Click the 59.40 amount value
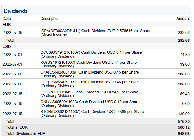The width and height of the screenshot is (194, 140). pyautogui.click(x=185, y=94)
